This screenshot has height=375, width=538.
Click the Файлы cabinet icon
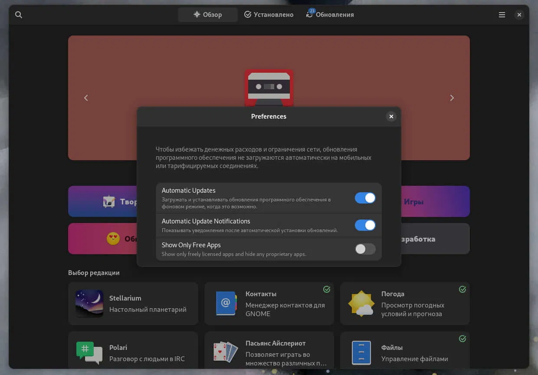(x=361, y=353)
